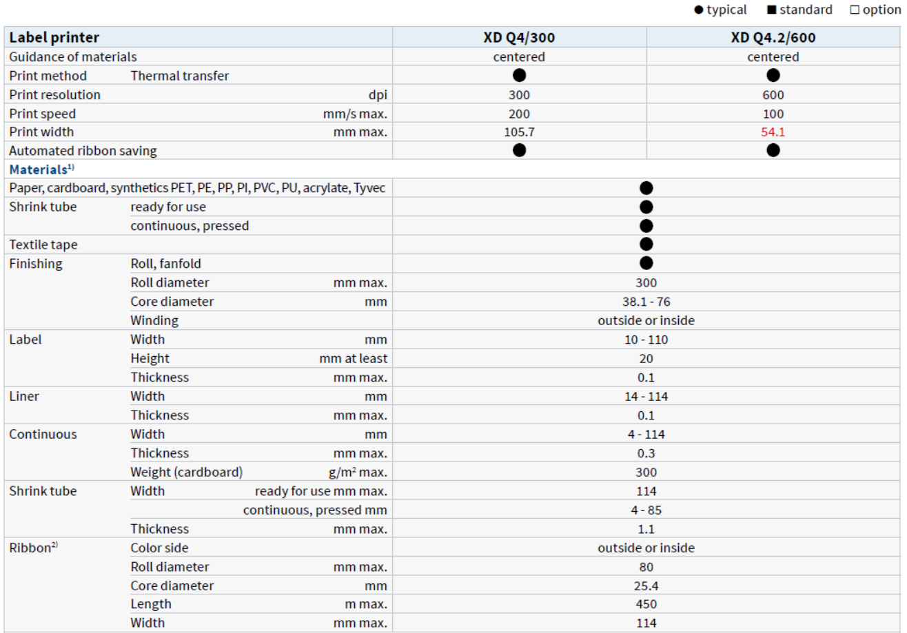The height and width of the screenshot is (633, 907).
Task: Click the option legend empty square icon
Action: pyautogui.click(x=855, y=10)
